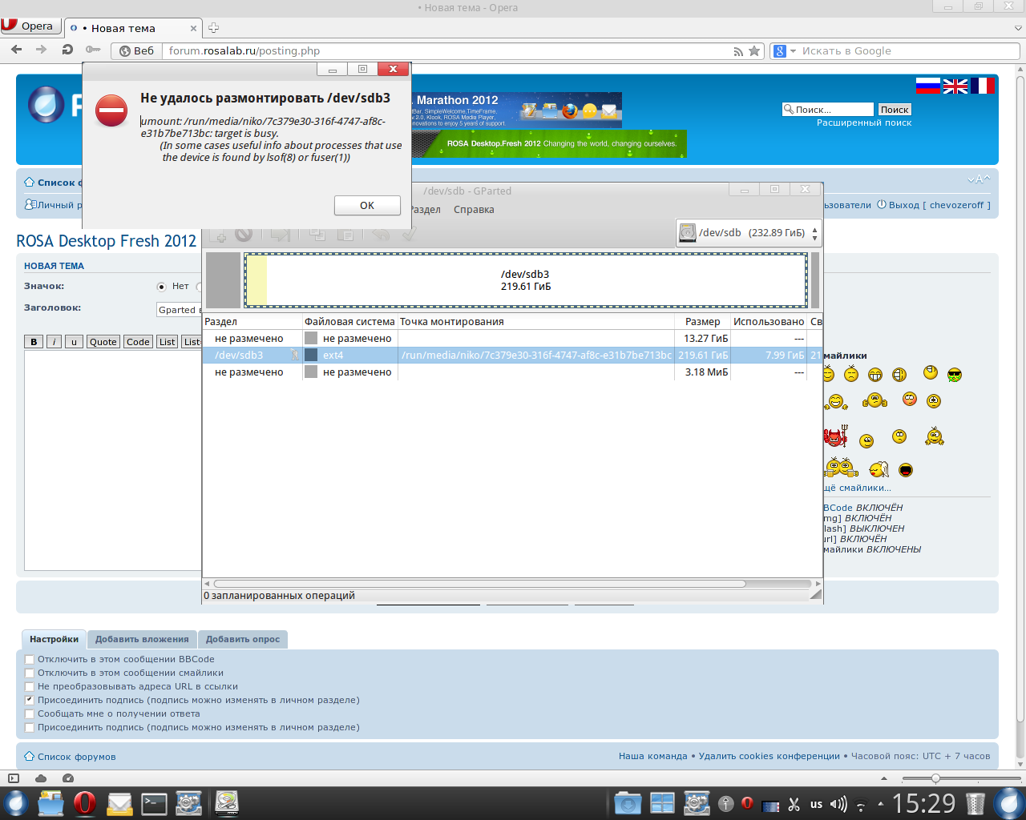This screenshot has width=1026, height=820.
Task: Click the Opera Link cloud icon
Action: [41, 778]
